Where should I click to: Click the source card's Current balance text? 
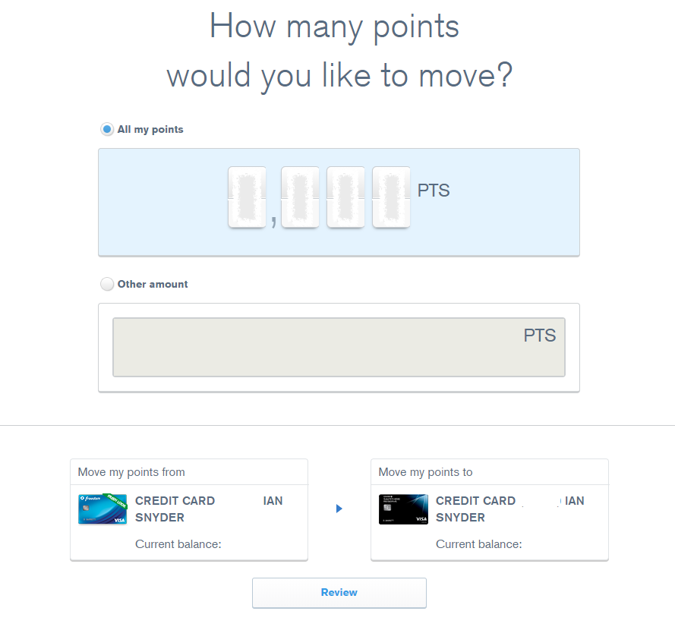pos(178,544)
